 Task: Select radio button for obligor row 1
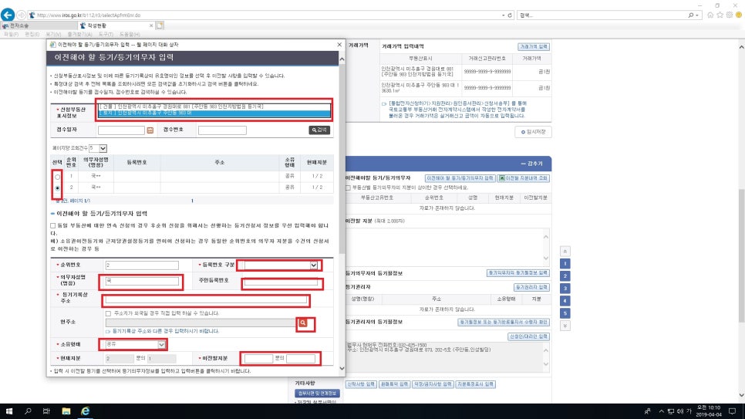click(58, 177)
